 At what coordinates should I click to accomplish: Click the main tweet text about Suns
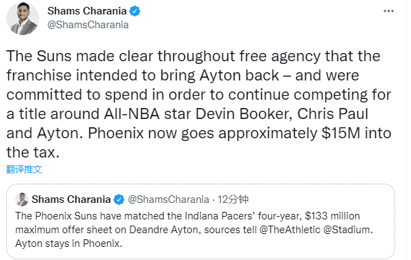tap(199, 104)
